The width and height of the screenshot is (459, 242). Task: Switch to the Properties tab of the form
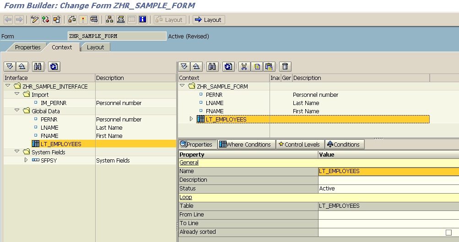coord(27,47)
